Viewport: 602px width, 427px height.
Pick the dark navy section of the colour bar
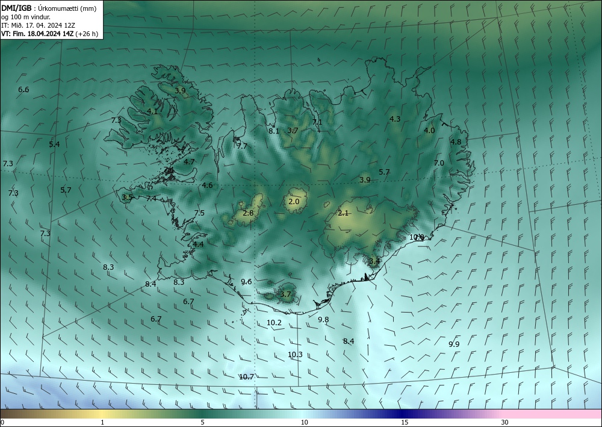pyautogui.click(x=403, y=414)
